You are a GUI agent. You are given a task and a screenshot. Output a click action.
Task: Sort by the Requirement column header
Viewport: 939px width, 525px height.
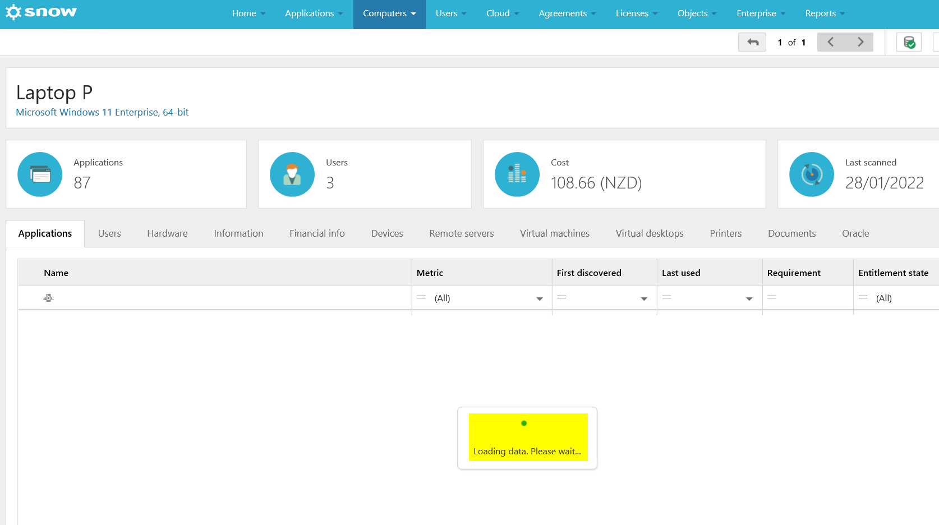tap(808, 273)
